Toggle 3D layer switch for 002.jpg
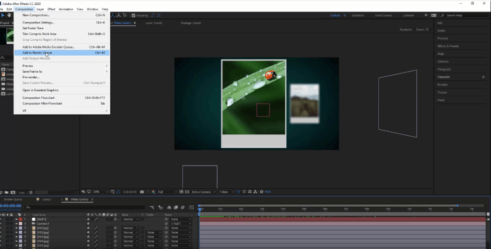The height and width of the screenshot is (249, 491). coord(115,232)
